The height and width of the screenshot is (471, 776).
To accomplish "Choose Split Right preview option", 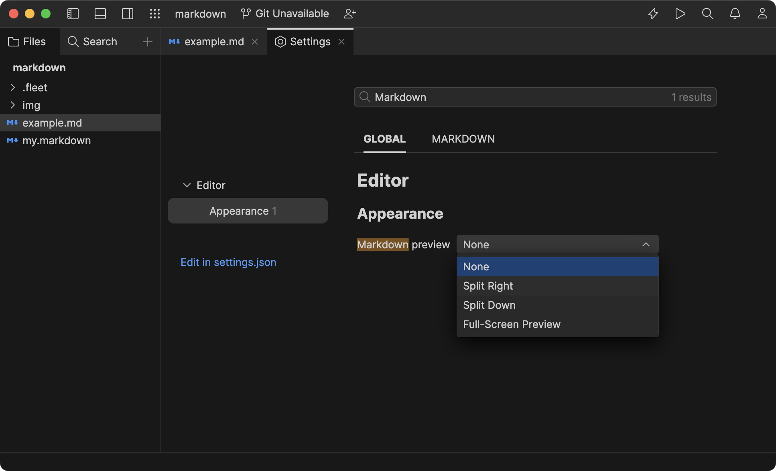I will click(x=488, y=286).
